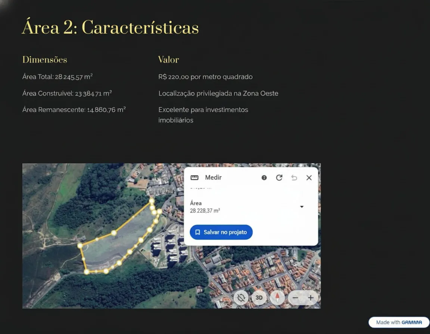Open the help question mark icon
This screenshot has height=334, width=430.
(x=264, y=178)
